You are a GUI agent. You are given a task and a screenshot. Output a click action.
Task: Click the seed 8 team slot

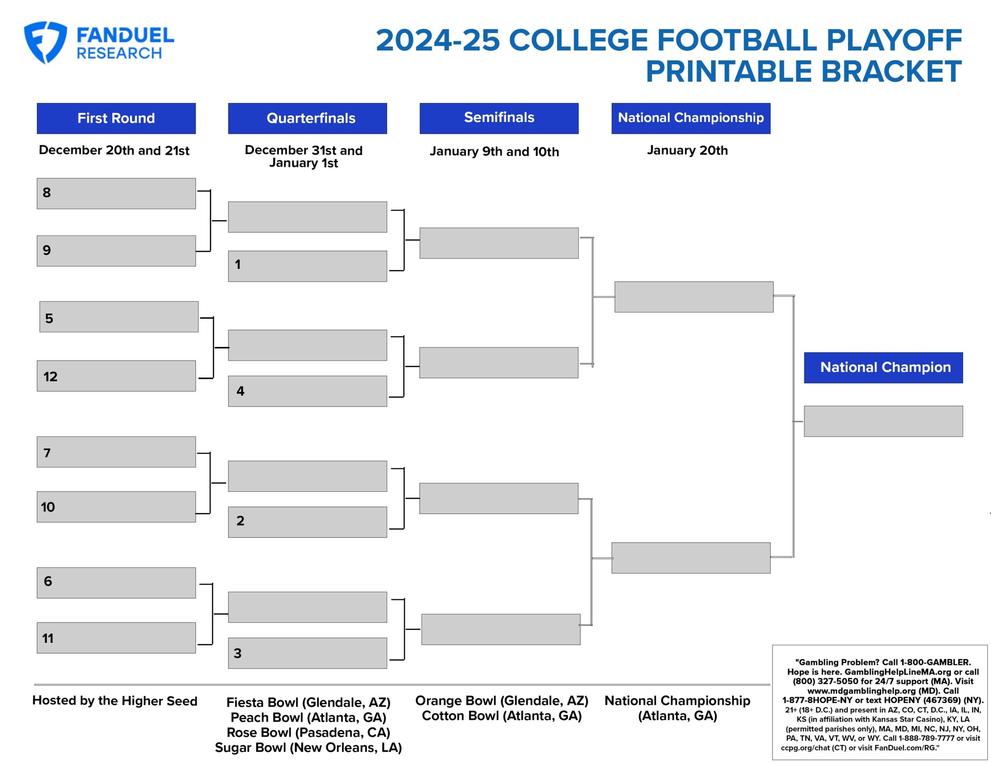pos(116,193)
